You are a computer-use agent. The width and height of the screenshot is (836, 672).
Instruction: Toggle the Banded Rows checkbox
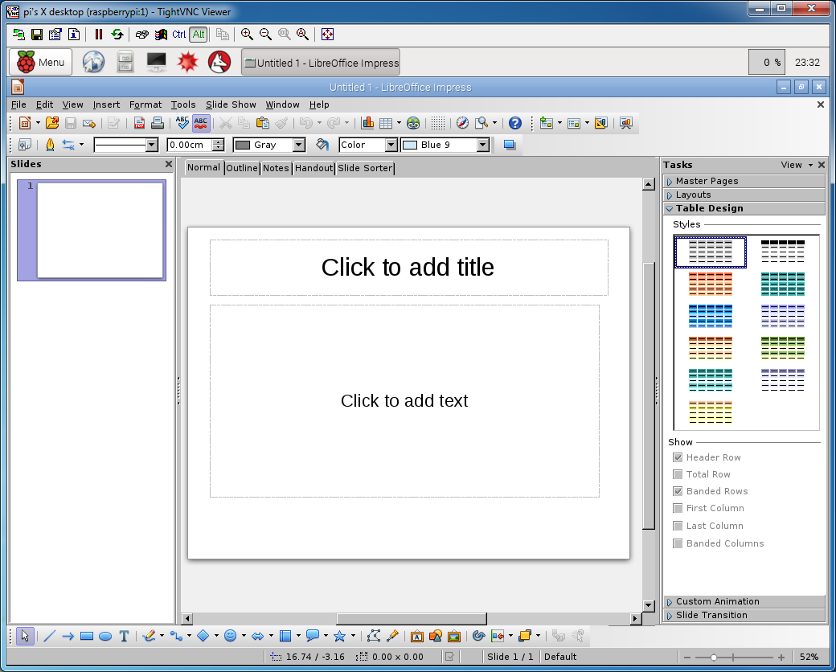coord(678,491)
